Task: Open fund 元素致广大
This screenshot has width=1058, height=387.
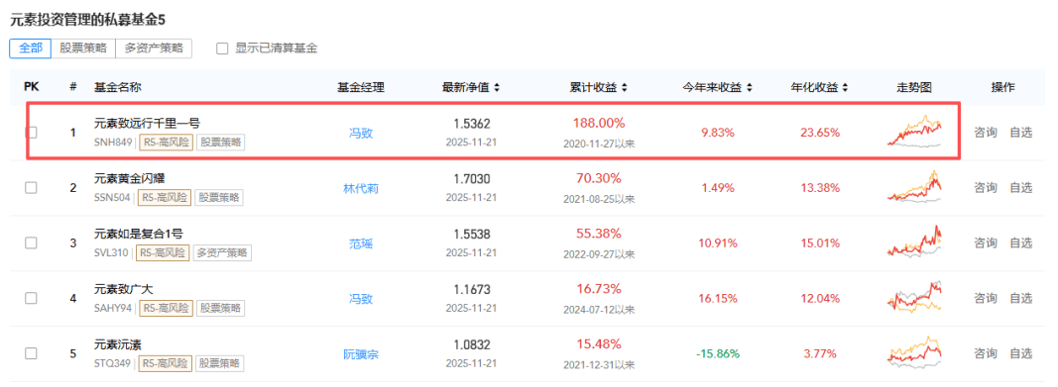Action: (124, 289)
